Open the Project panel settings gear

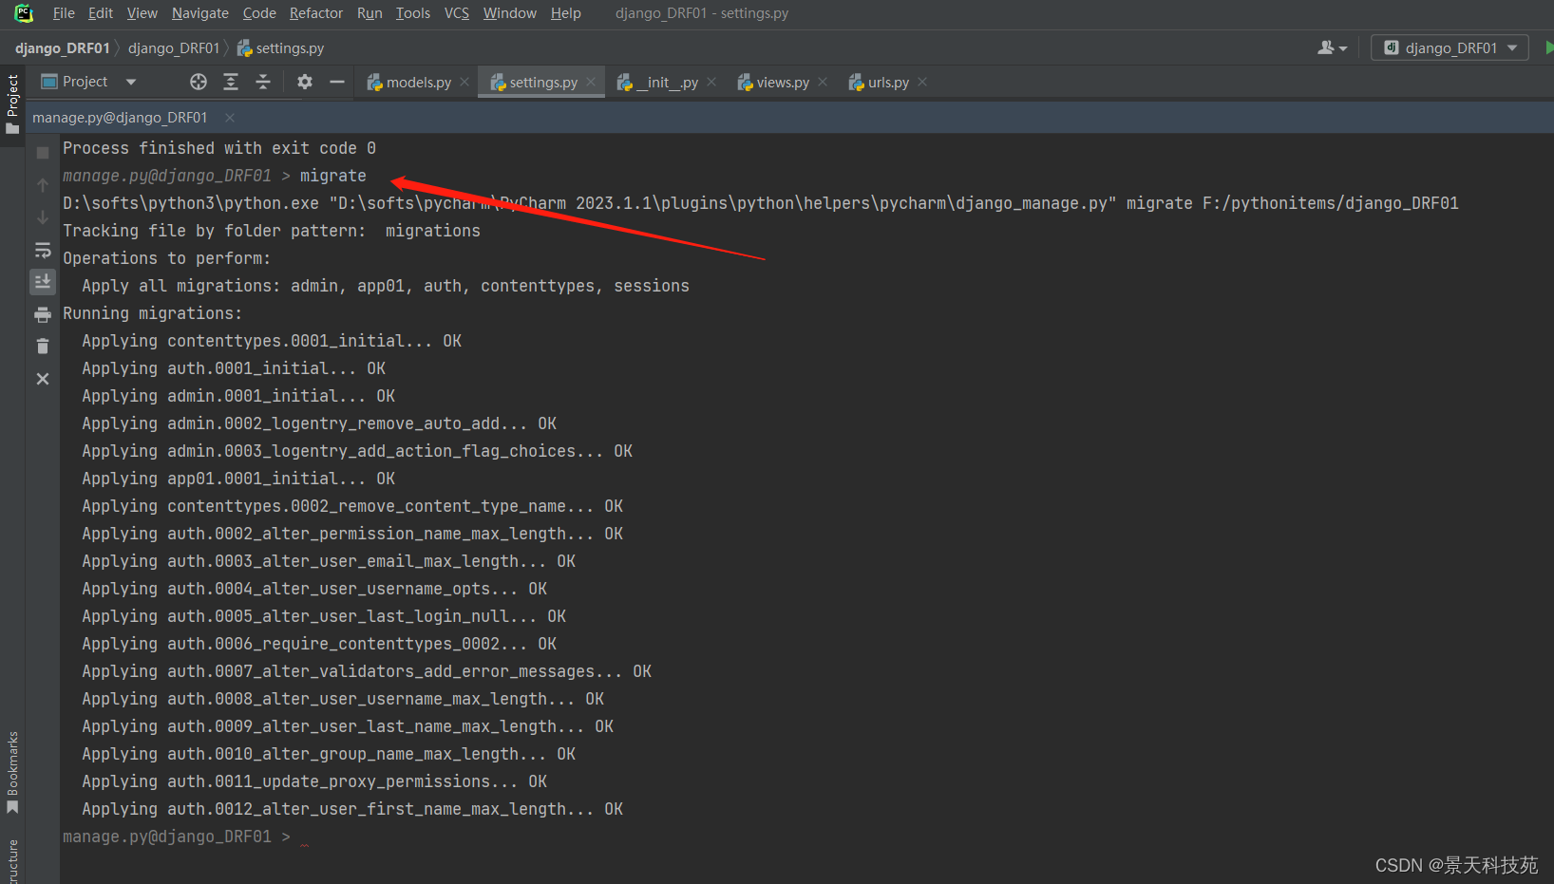pyautogui.click(x=304, y=81)
